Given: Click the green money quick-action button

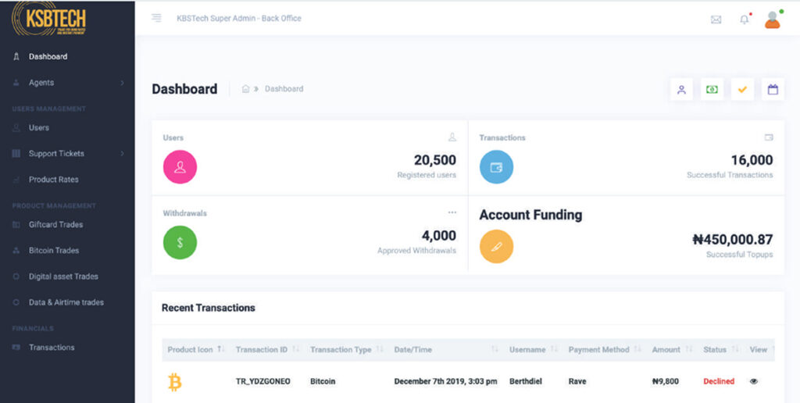Looking at the screenshot, I should (712, 90).
